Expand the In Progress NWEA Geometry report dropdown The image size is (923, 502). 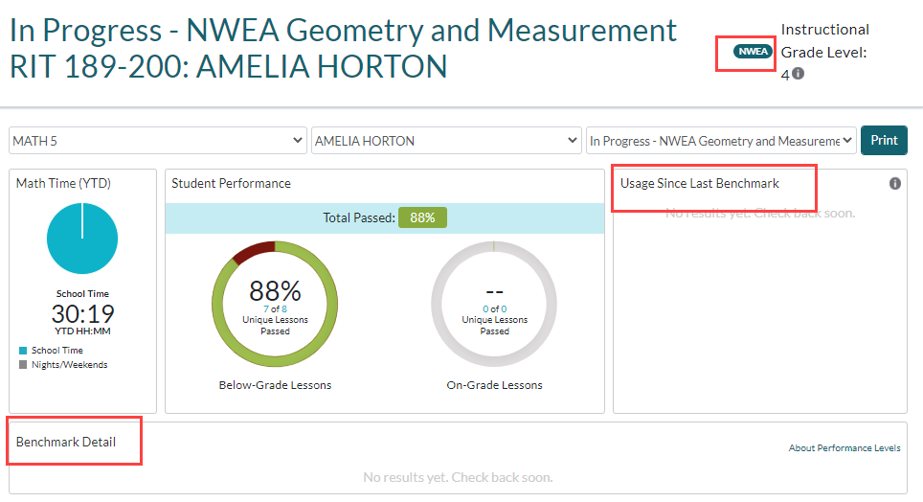[721, 141]
